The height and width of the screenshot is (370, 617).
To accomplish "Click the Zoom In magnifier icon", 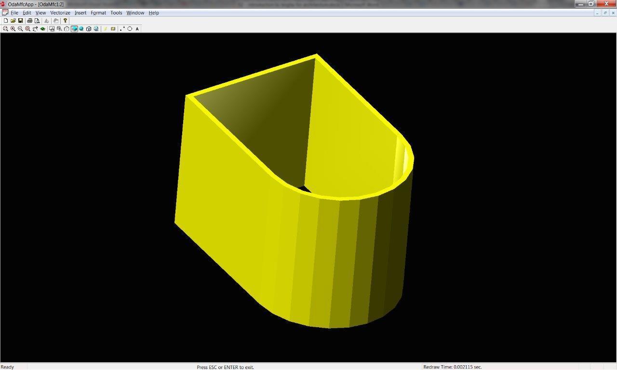I will point(13,29).
